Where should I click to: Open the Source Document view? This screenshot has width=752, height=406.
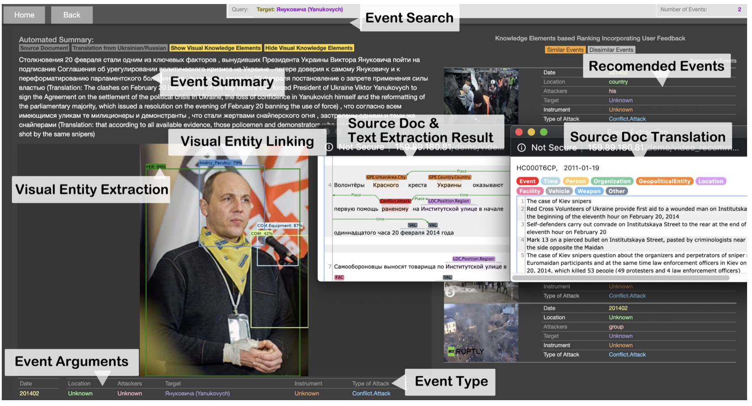coord(43,48)
